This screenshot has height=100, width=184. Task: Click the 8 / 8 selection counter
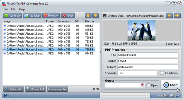(x=96, y=89)
